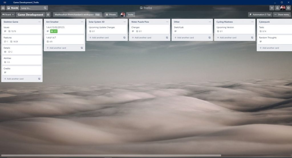Open the Water Puzzle Flow list options
Viewport: 292px width, 158px height.
(x=167, y=22)
